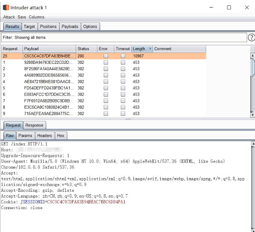The height and width of the screenshot is (232, 255).
Task: Select payload FD54DEFFD2438FBC1A1... row
Action: pyautogui.click(x=104, y=88)
